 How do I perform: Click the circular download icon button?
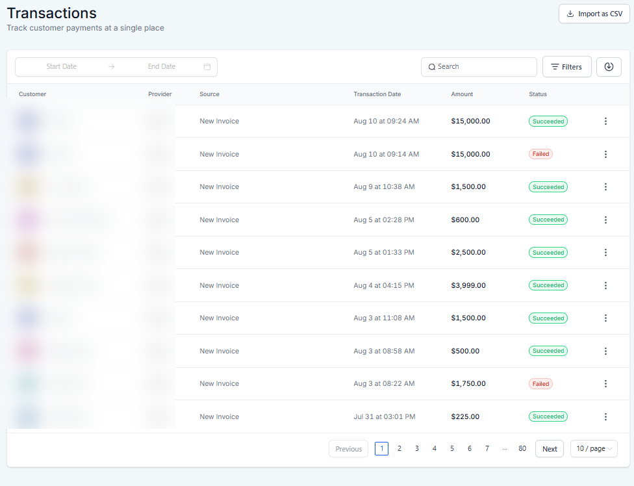click(609, 67)
